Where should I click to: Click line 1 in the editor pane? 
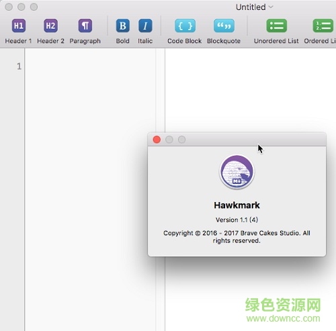pyautogui.click(x=90, y=66)
